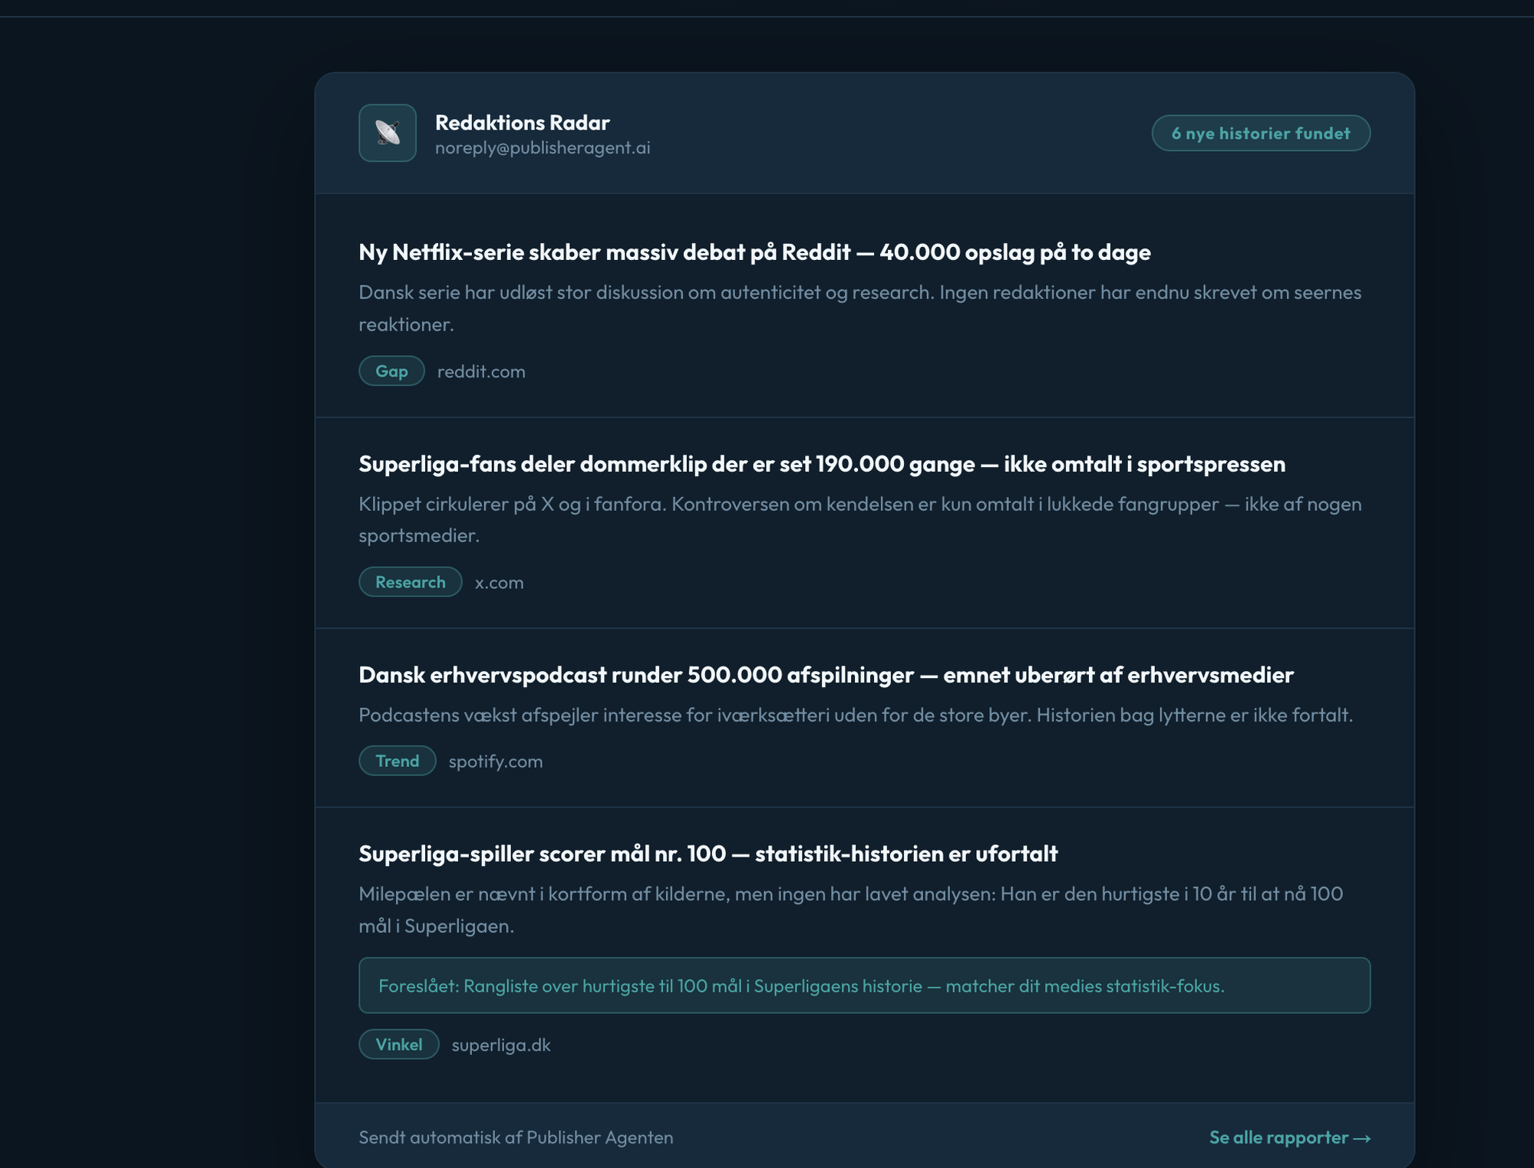Open the superliga.dk source link
The height and width of the screenshot is (1168, 1534).
point(500,1045)
